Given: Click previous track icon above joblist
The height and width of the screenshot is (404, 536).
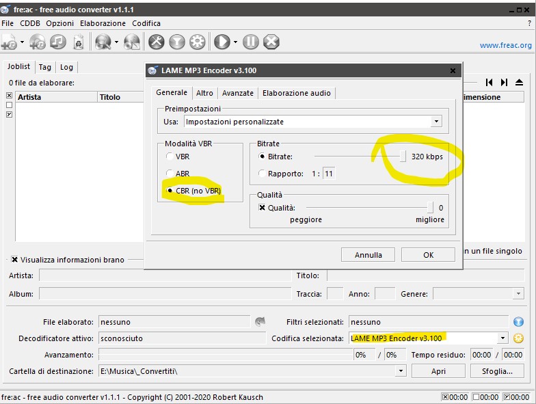Looking at the screenshot, I should pyautogui.click(x=490, y=82).
